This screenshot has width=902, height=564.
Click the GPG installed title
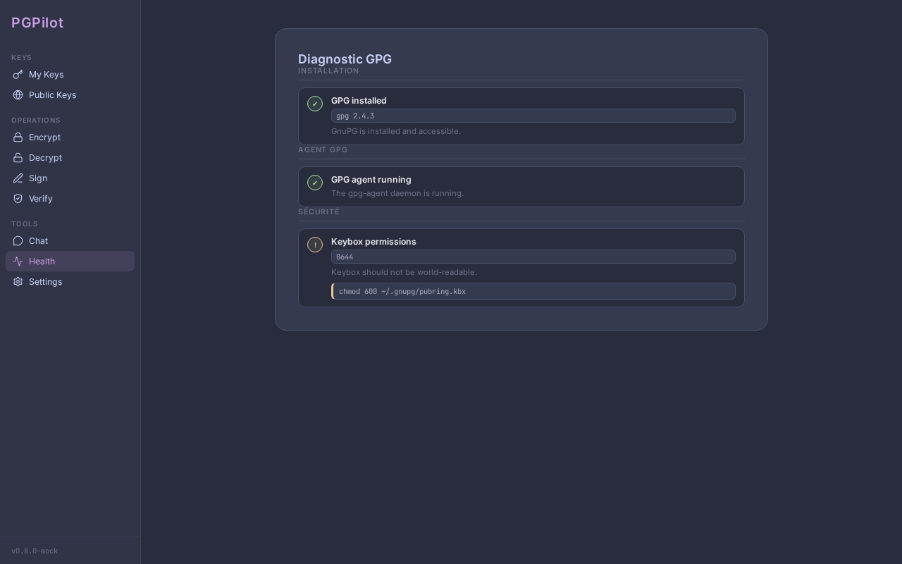click(x=359, y=101)
